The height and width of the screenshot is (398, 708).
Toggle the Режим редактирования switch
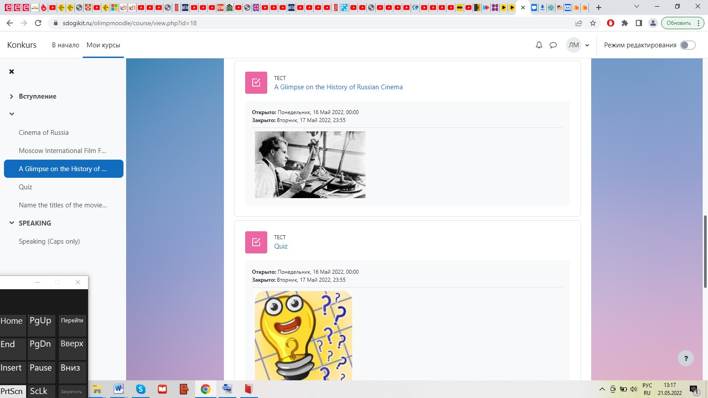tap(688, 45)
